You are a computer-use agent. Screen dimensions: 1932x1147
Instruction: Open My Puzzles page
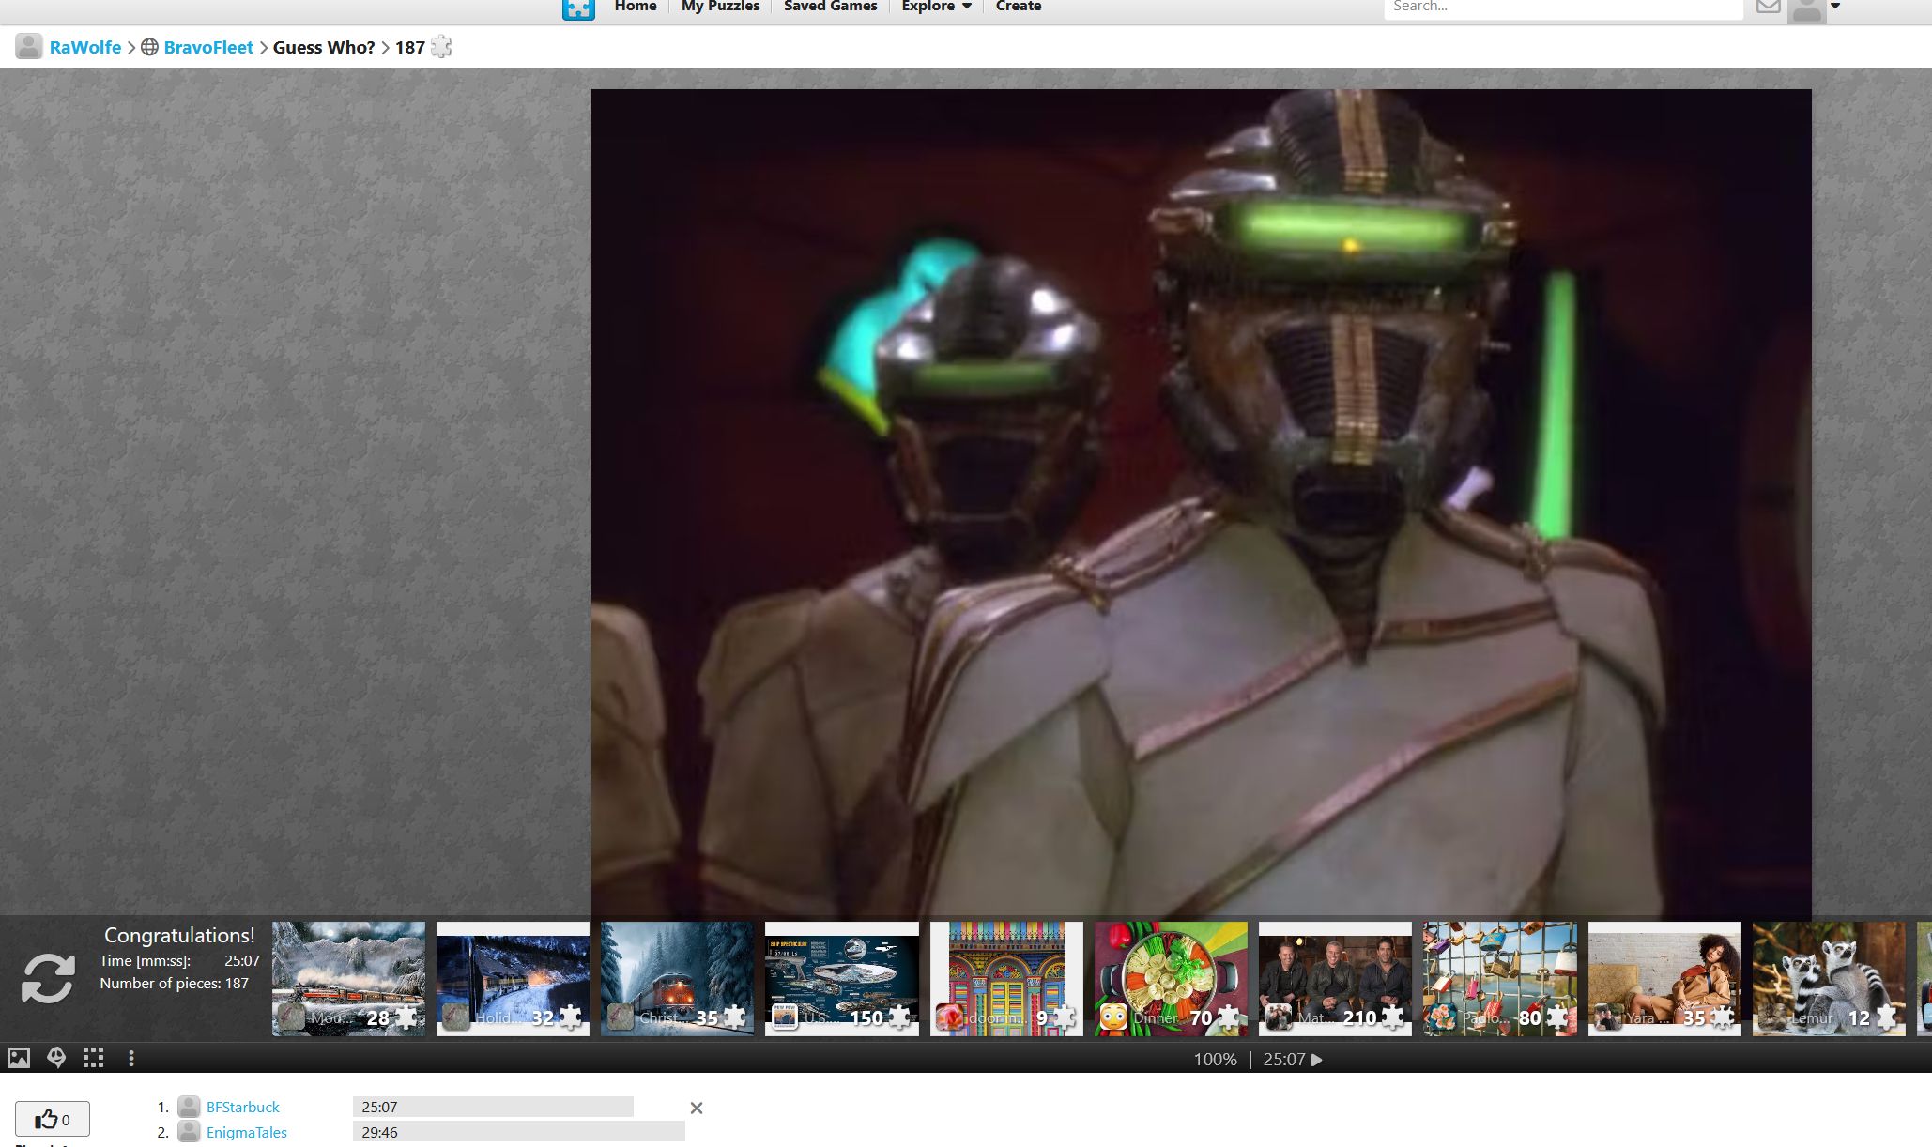pos(720,7)
